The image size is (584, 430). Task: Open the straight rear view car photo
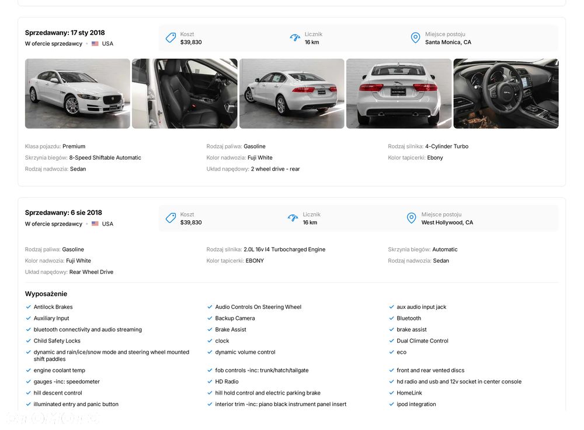(x=399, y=93)
